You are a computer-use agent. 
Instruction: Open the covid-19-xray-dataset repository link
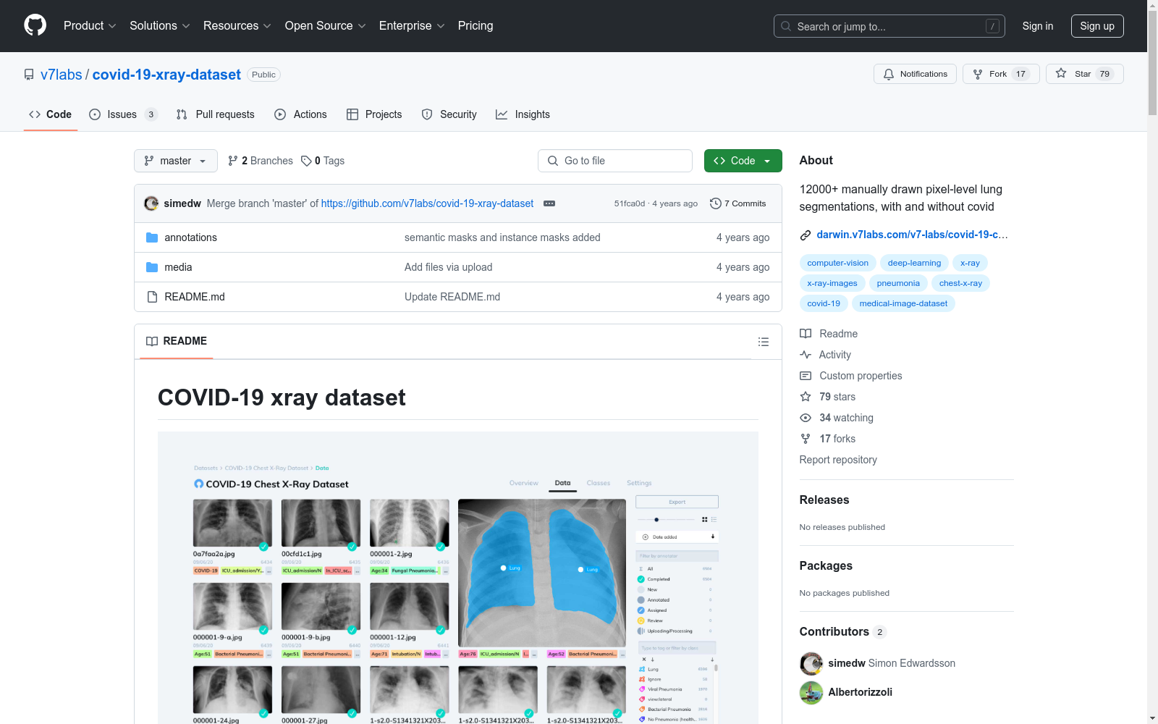[x=166, y=75]
